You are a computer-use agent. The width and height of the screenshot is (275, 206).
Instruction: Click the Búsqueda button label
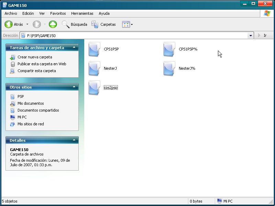coord(79,24)
